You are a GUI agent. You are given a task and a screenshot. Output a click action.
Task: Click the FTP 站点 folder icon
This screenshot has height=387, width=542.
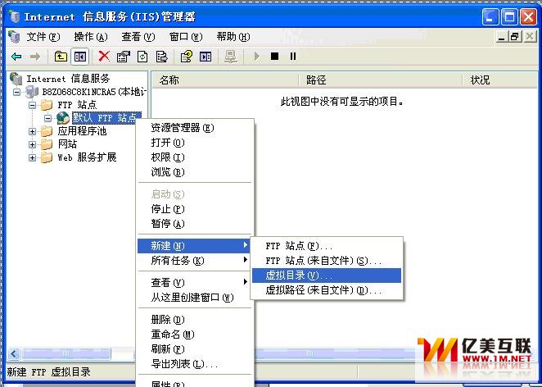click(47, 105)
